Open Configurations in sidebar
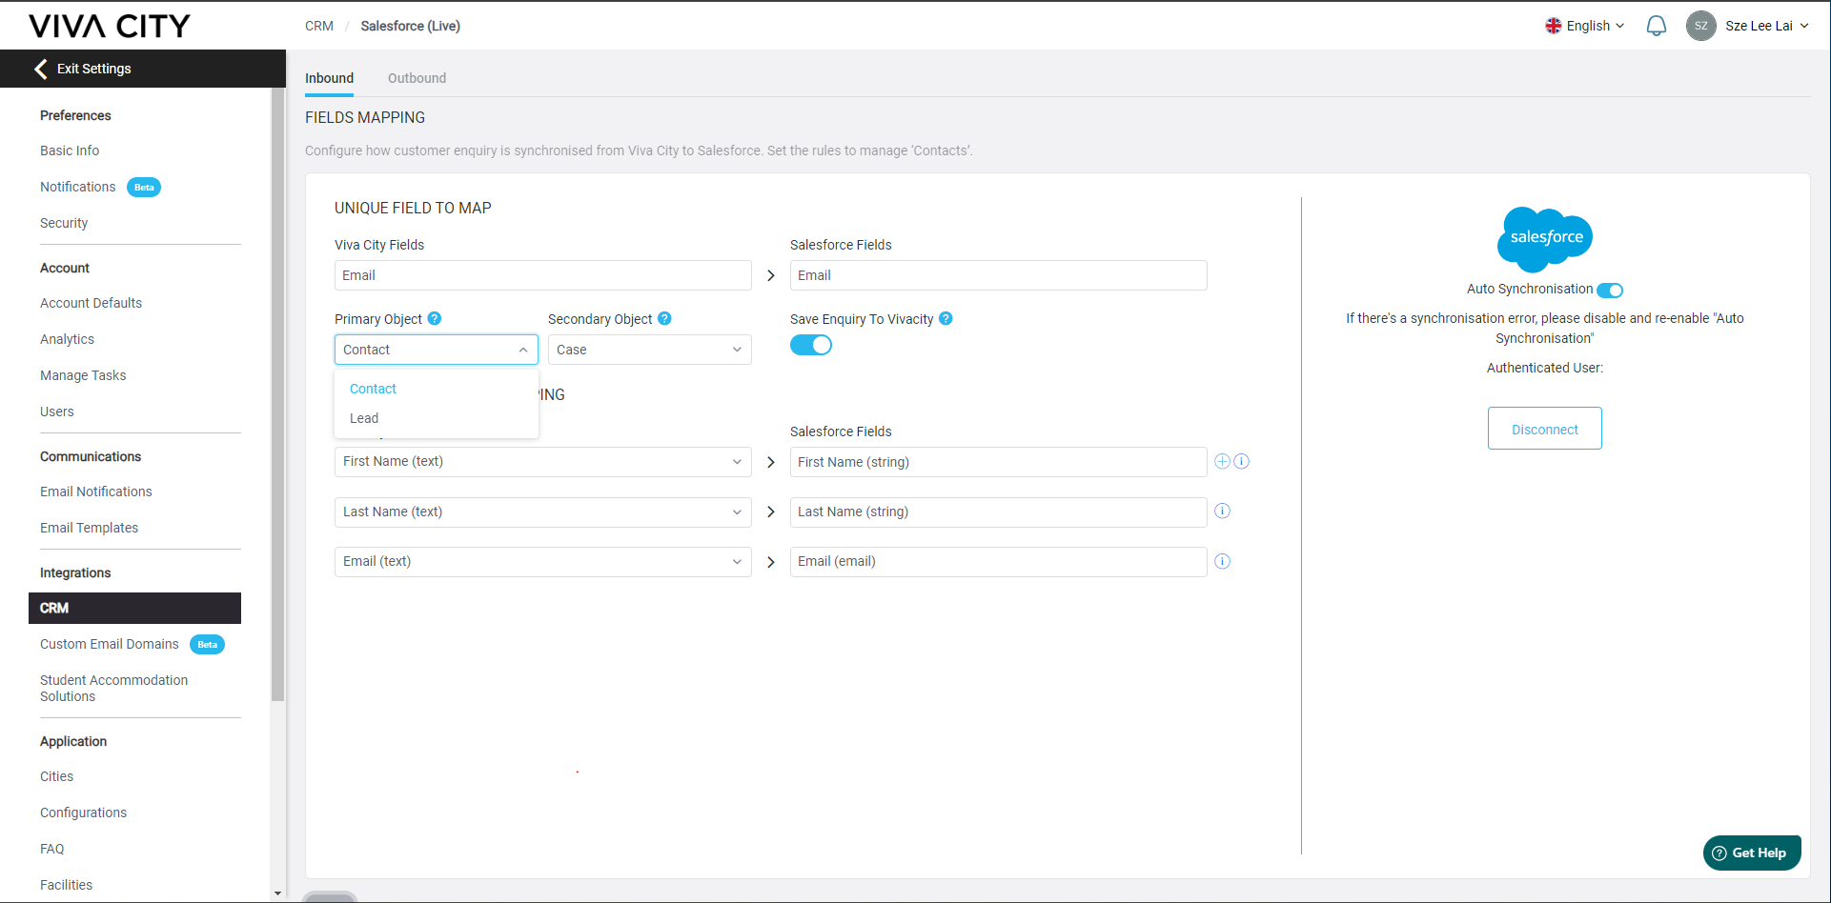1831x903 pixels. [x=83, y=813]
